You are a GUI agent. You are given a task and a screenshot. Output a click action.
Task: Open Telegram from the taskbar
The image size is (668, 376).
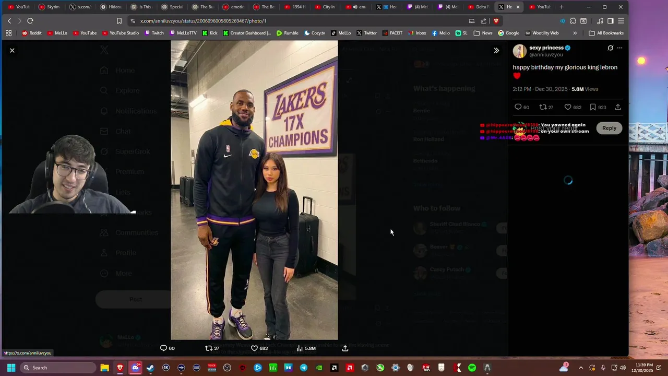click(x=303, y=368)
